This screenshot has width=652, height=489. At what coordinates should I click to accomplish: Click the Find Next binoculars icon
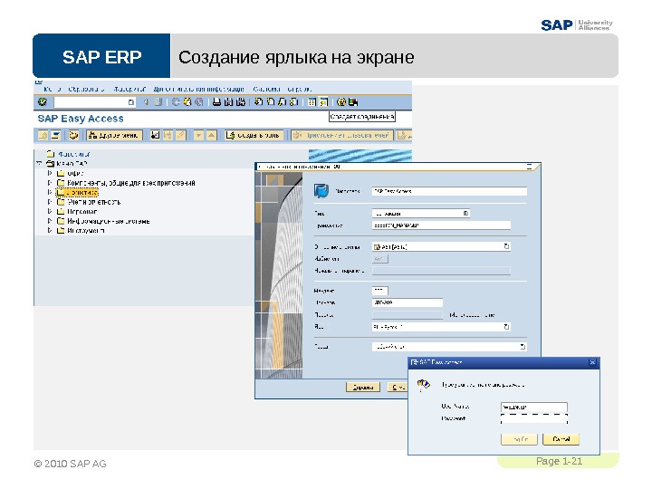tap(240, 101)
